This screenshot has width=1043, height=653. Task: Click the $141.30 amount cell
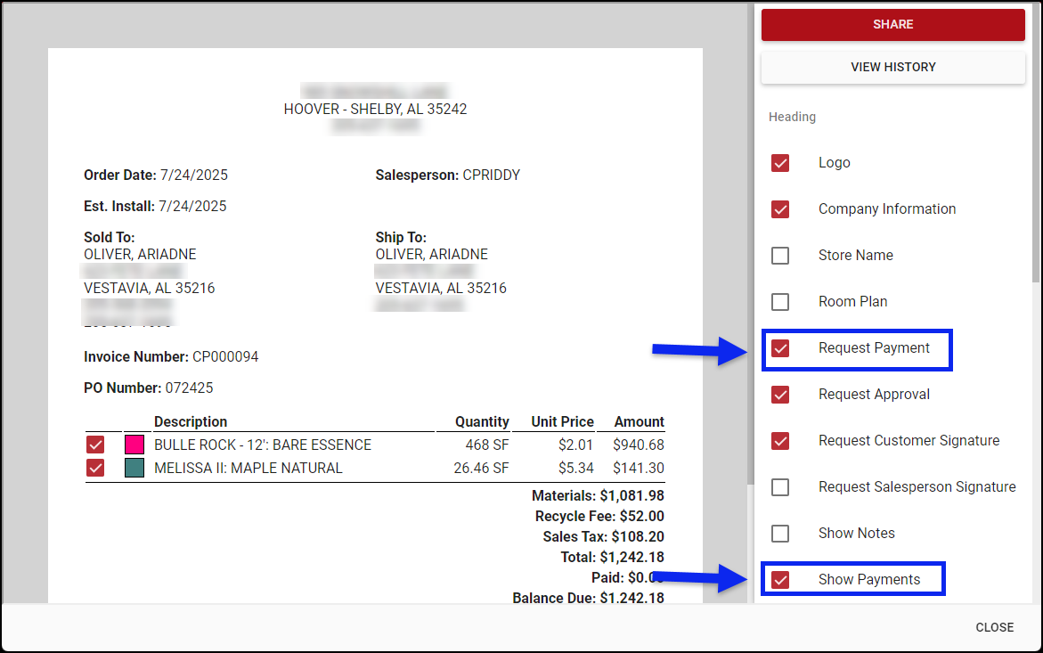639,468
